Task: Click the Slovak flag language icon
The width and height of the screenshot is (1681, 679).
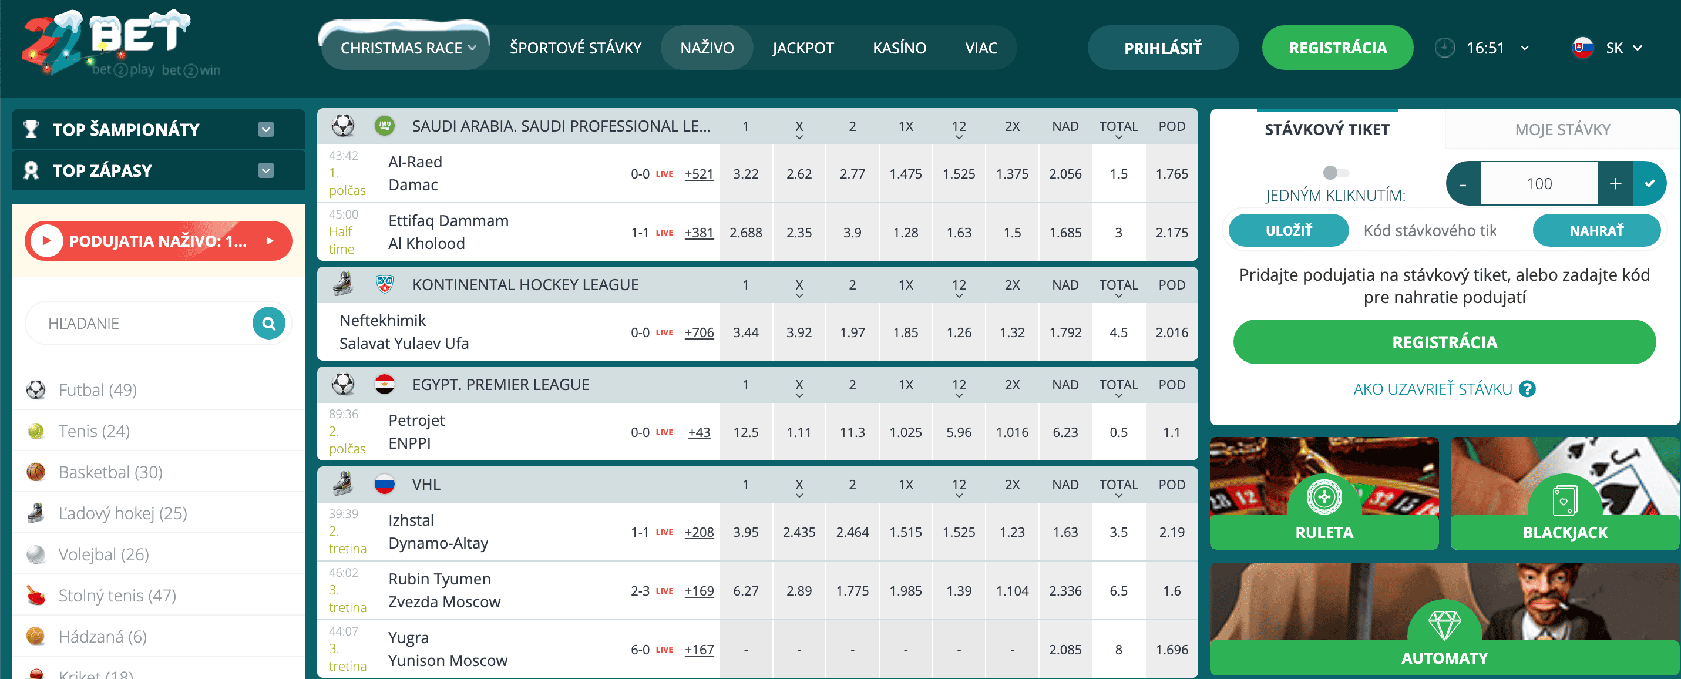Action: (x=1582, y=48)
